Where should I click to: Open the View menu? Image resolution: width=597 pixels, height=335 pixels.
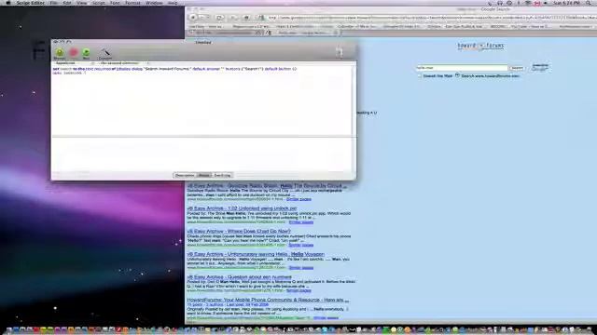(81, 3)
